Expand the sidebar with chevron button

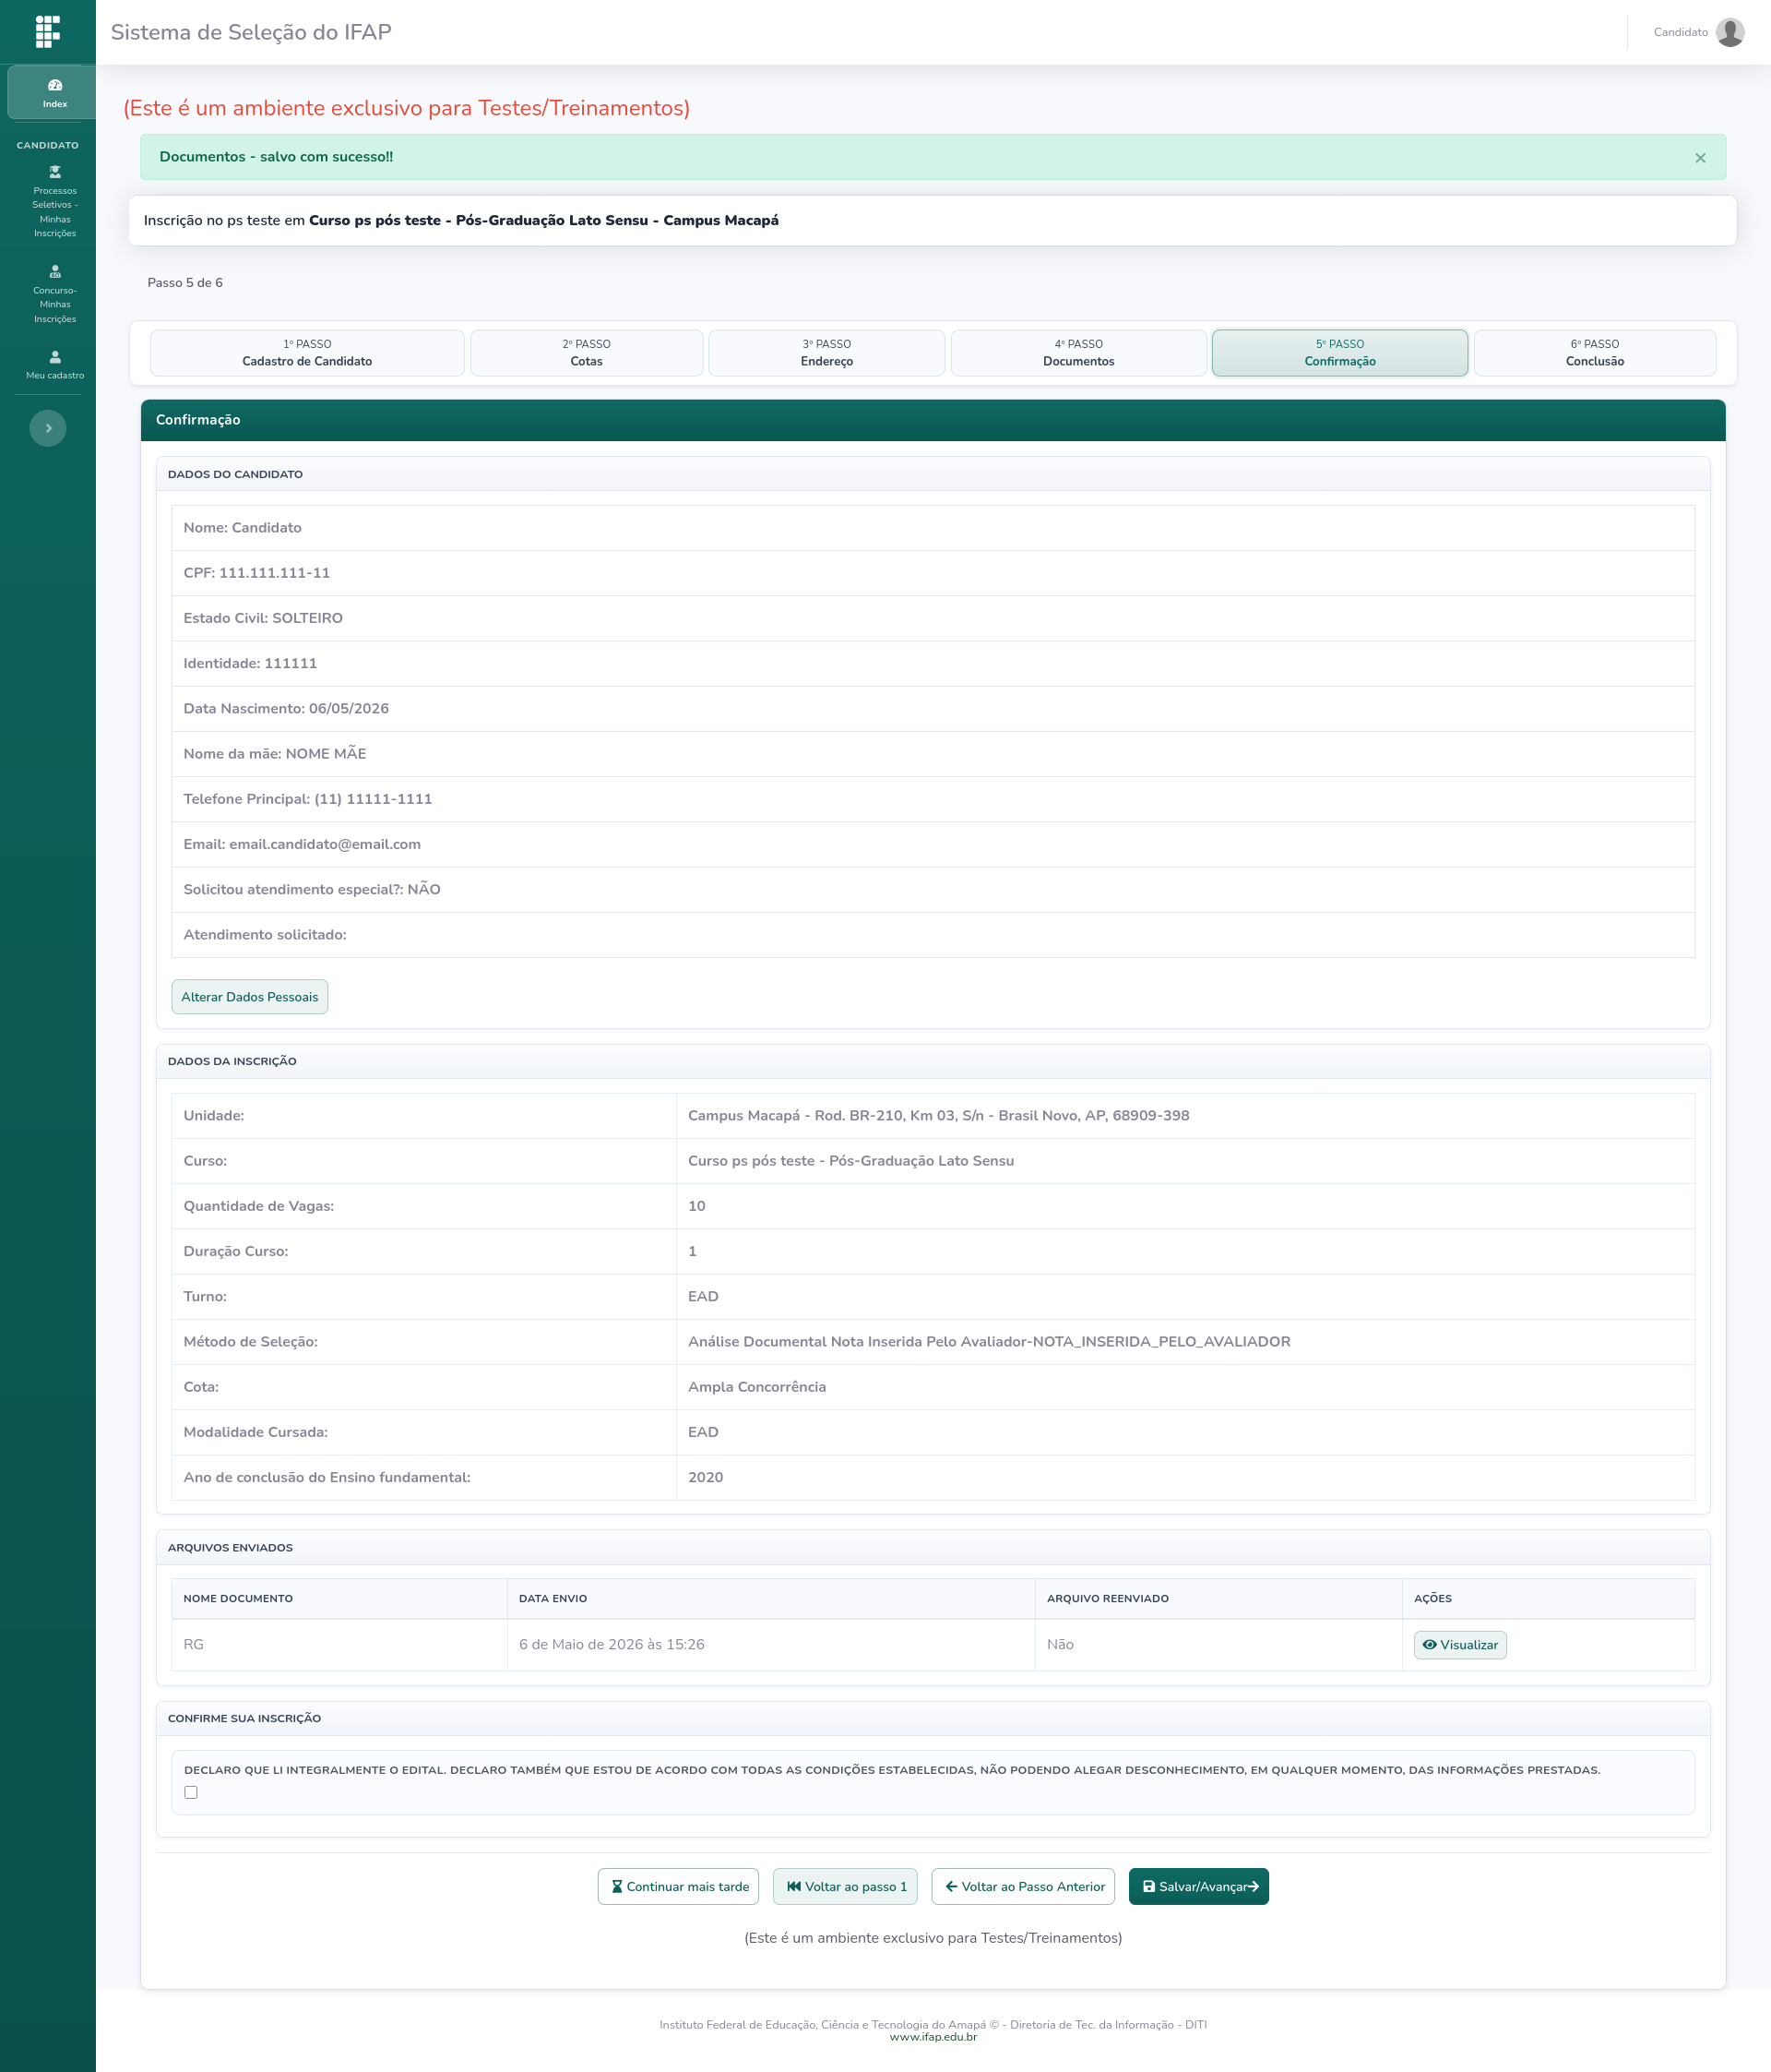click(x=48, y=428)
